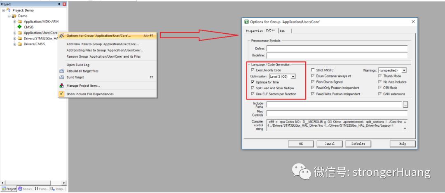Toggle the C99 Mode checkbox

click(380, 88)
